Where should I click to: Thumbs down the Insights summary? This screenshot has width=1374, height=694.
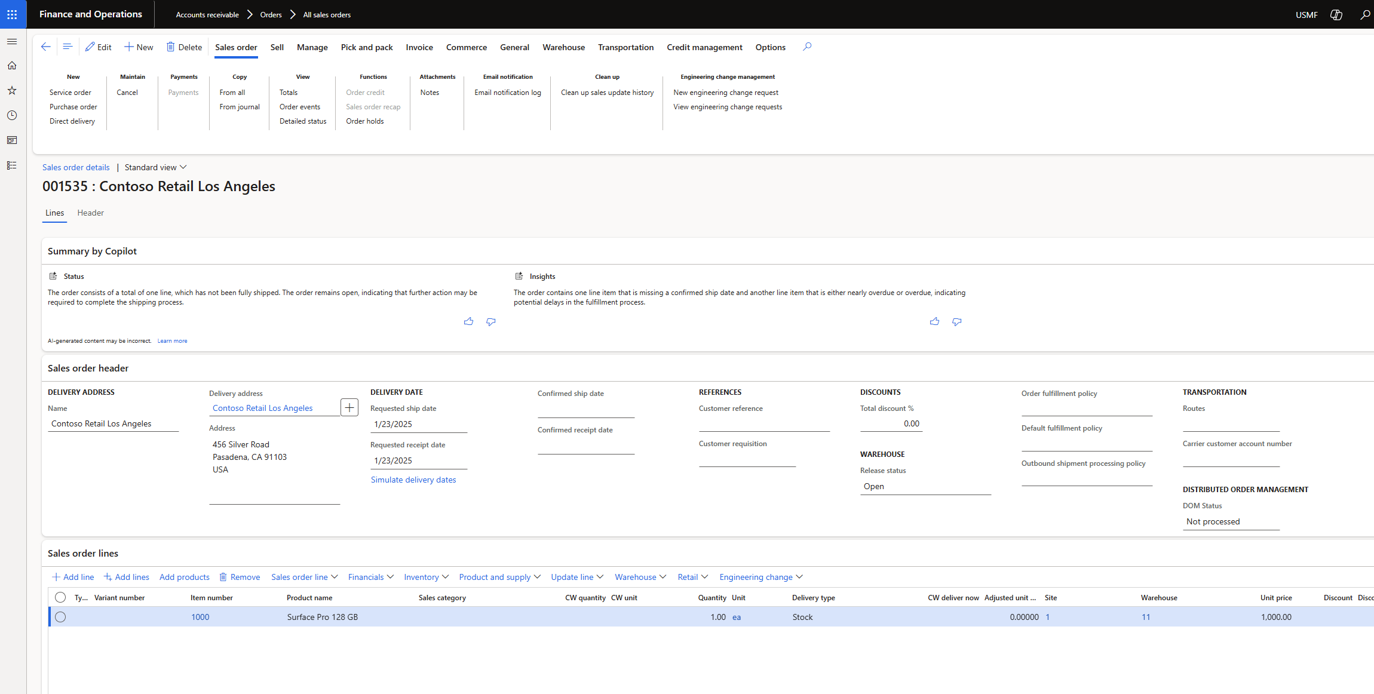956,322
